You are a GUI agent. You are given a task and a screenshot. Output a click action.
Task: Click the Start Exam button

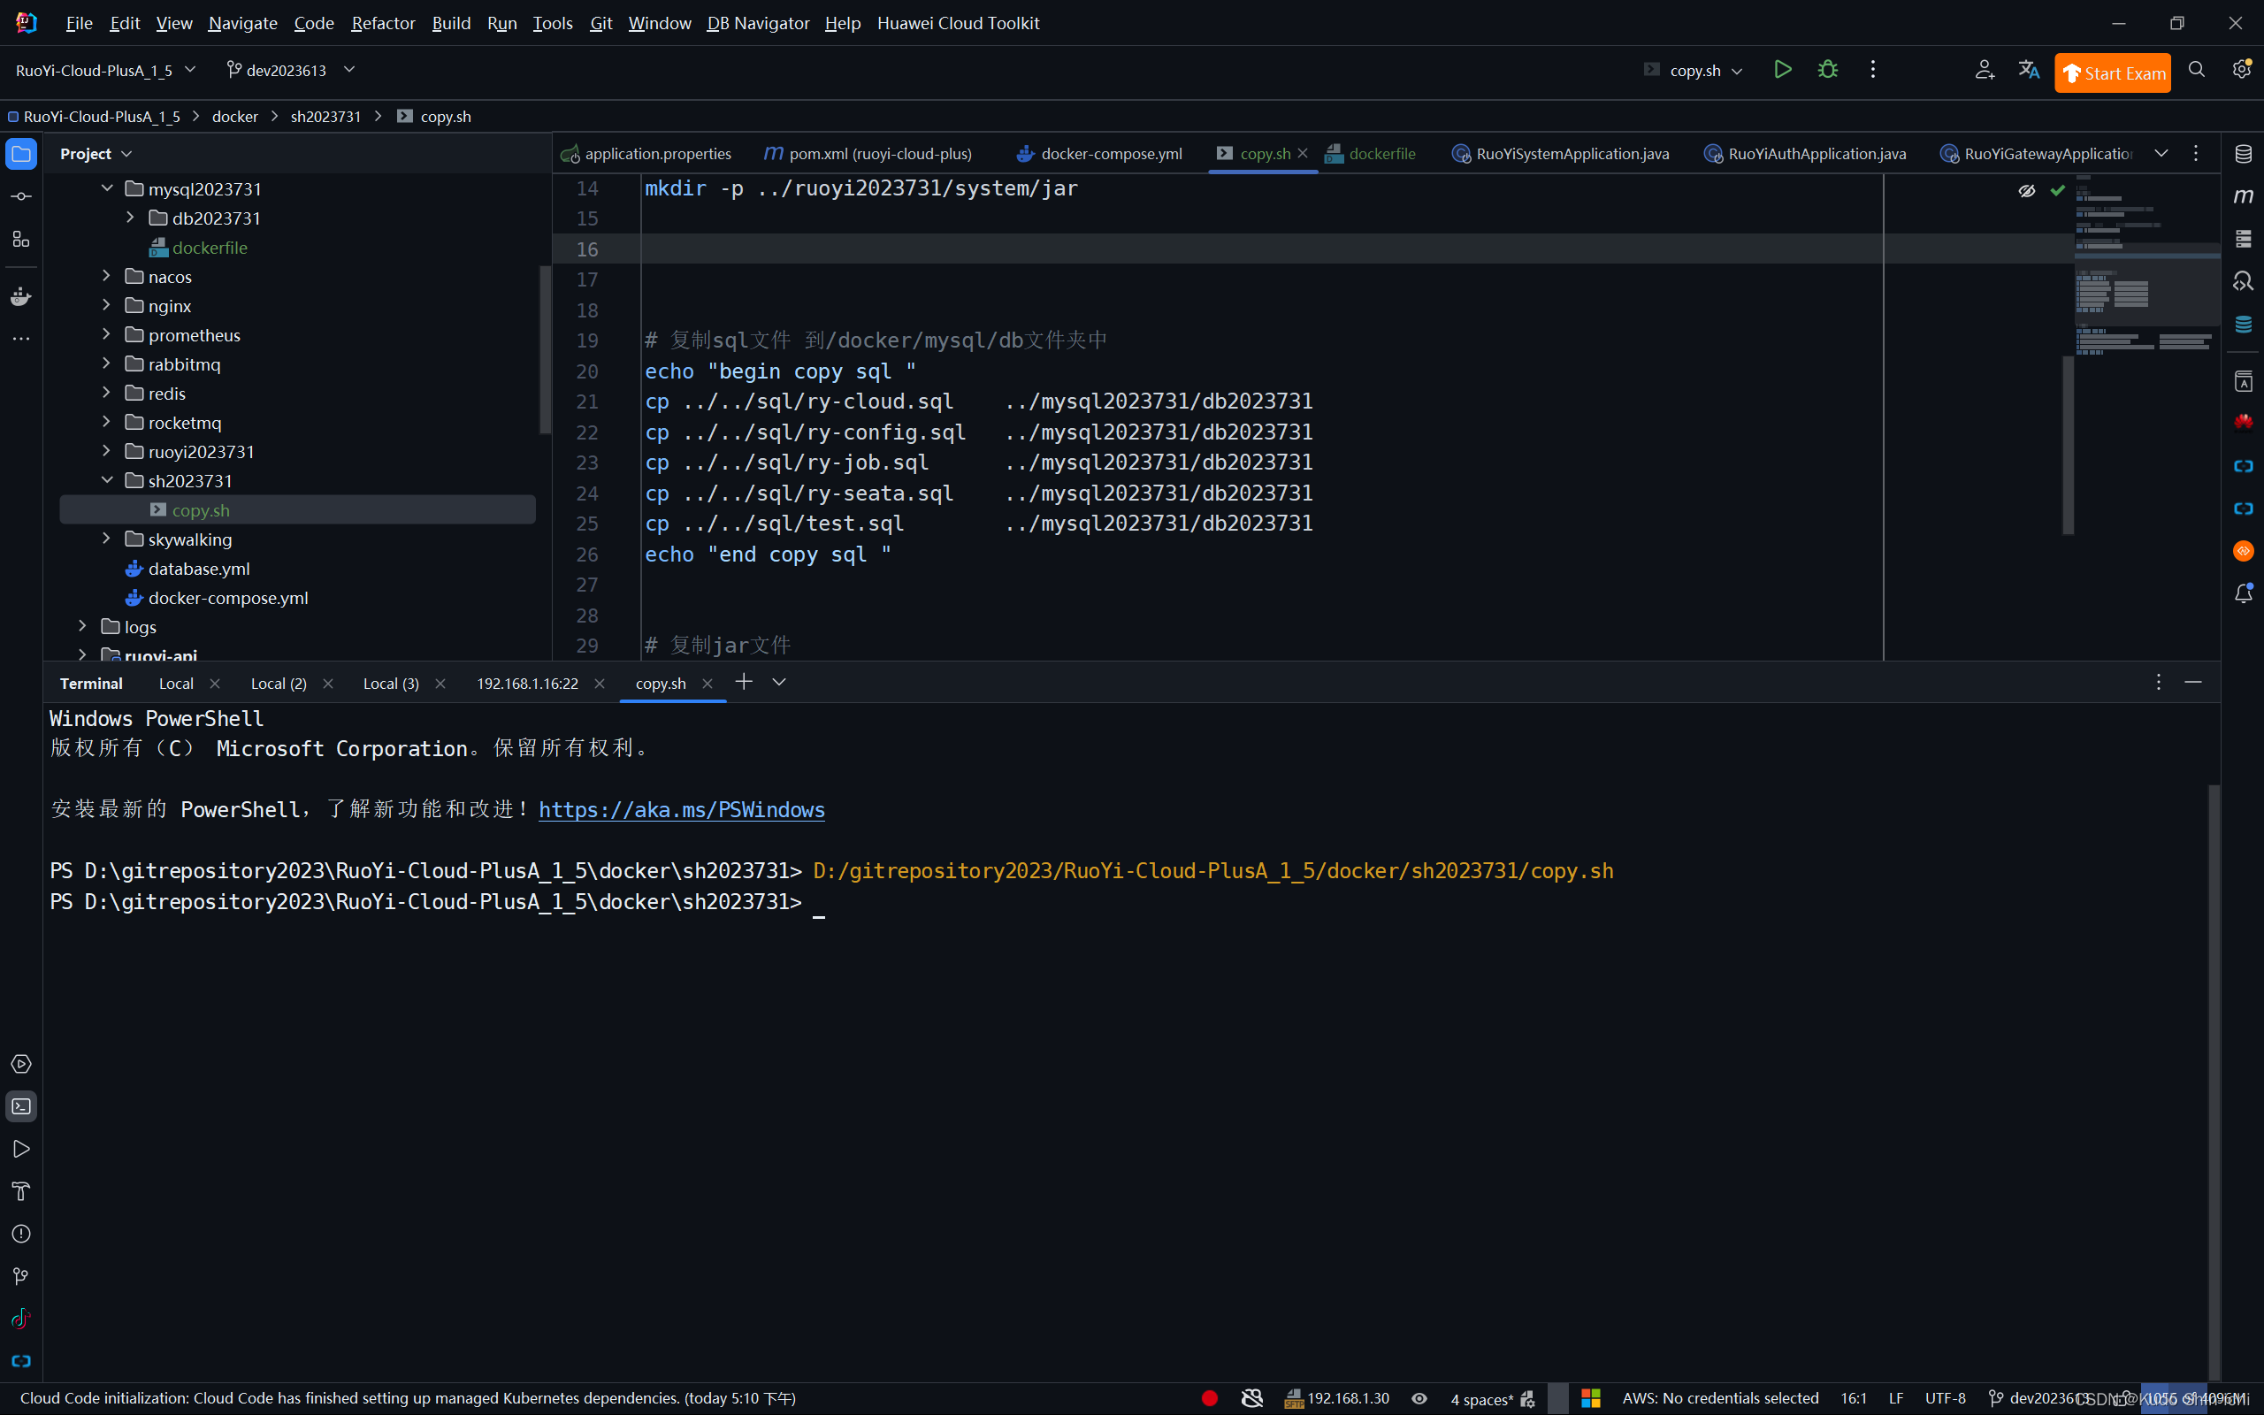point(2114,70)
